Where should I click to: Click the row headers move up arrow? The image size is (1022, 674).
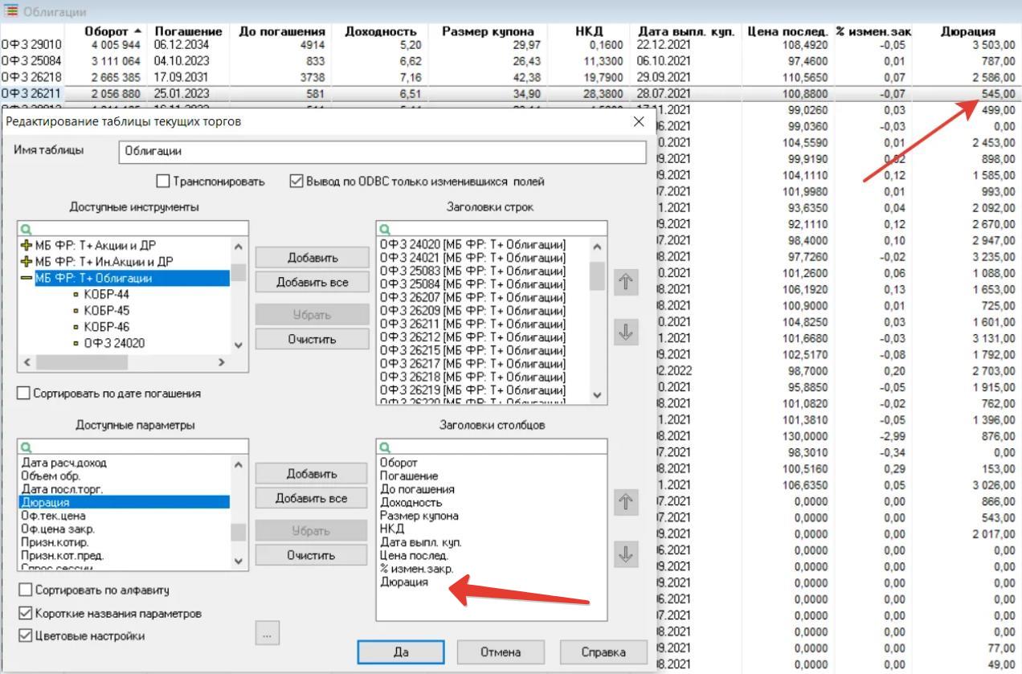click(x=626, y=283)
